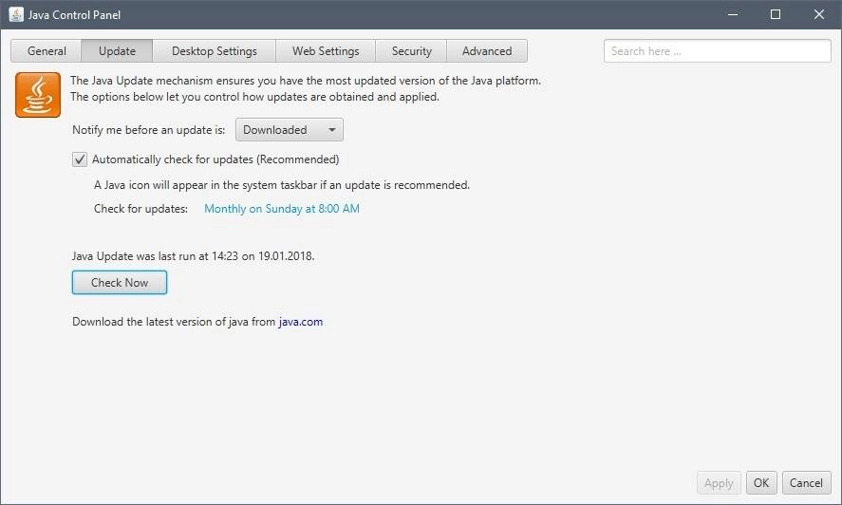Click the Apply button
Screen dimensions: 842x505
point(719,483)
